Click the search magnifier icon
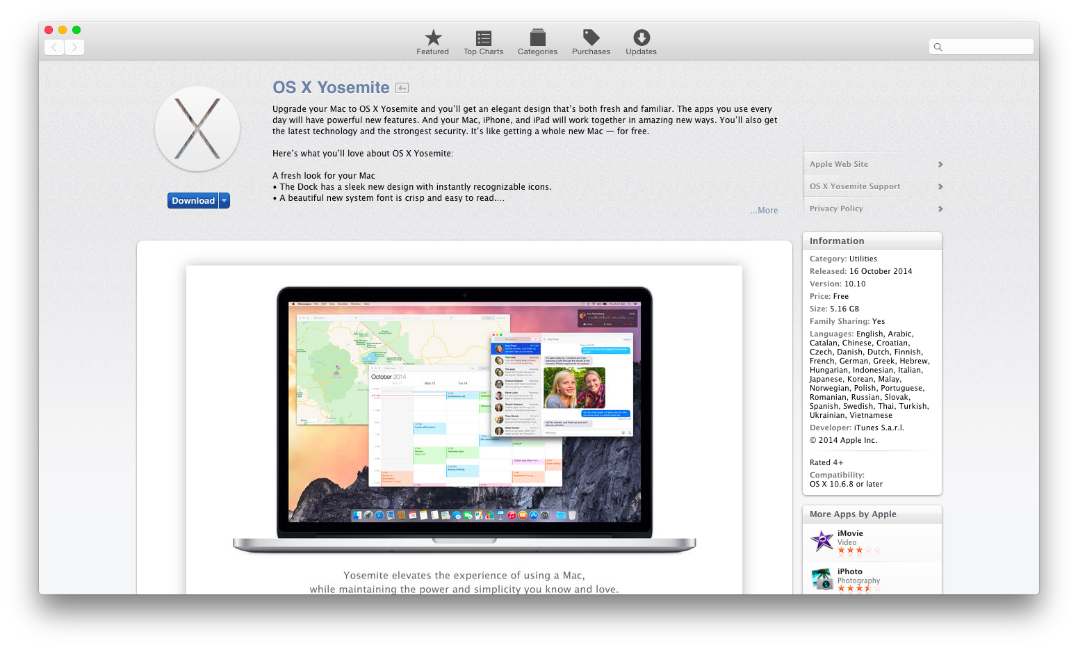Screen dimensions: 1078x650 938,47
